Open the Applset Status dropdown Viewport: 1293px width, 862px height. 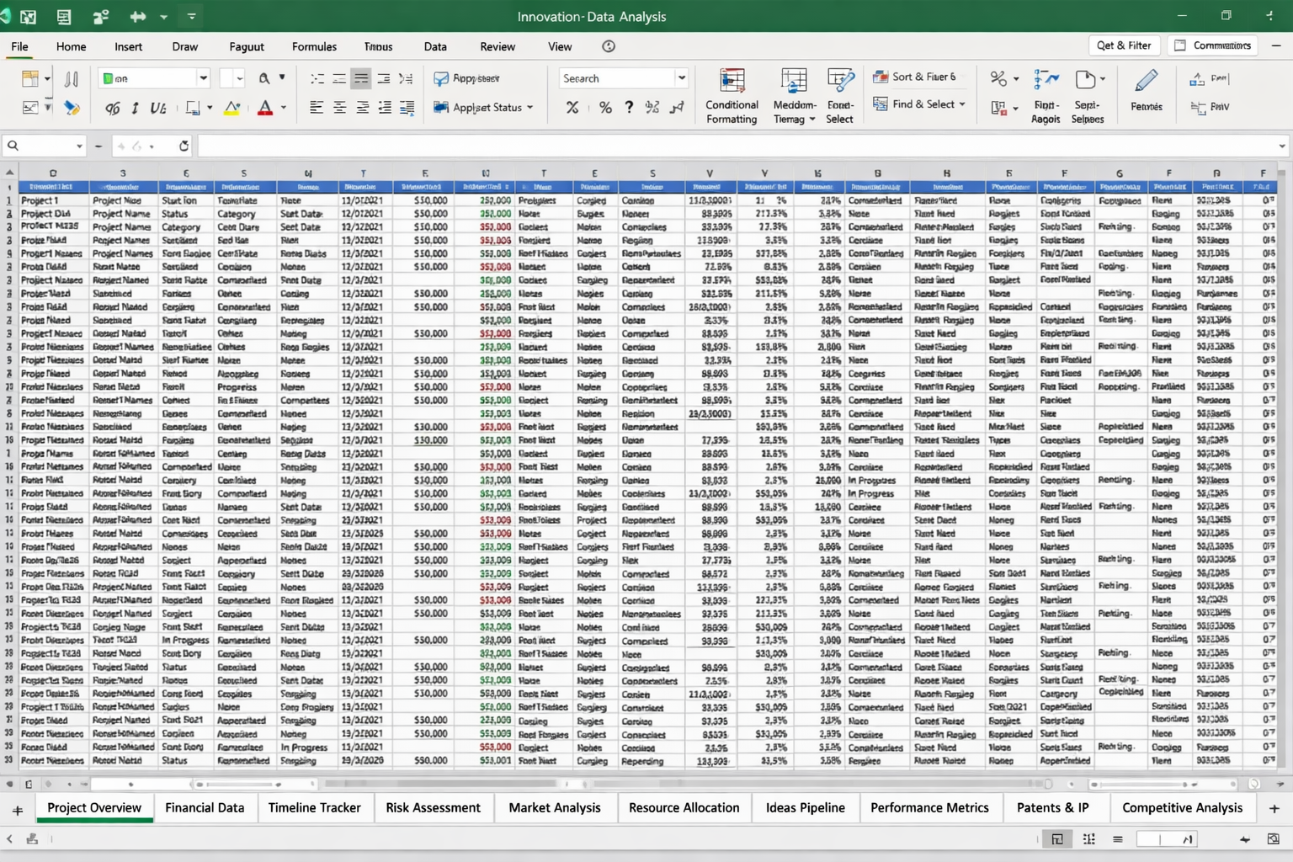coord(483,108)
